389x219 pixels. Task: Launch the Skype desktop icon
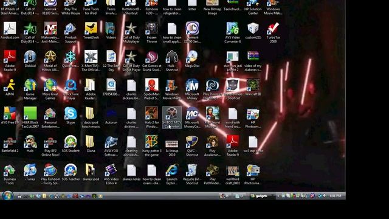pyautogui.click(x=71, y=116)
